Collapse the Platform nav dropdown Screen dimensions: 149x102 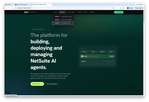click(63, 12)
